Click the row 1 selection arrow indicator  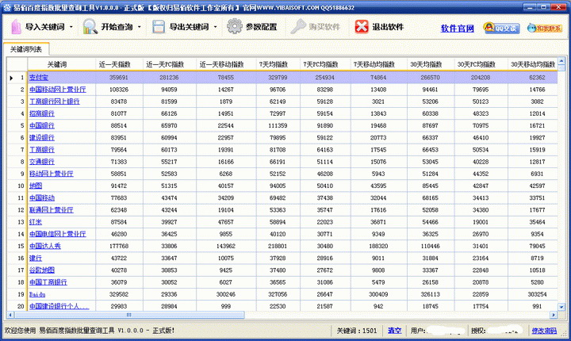(x=11, y=78)
